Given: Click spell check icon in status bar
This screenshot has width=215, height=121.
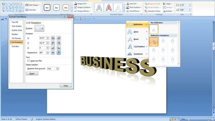Looking at the screenshot, I should click(x=32, y=119).
